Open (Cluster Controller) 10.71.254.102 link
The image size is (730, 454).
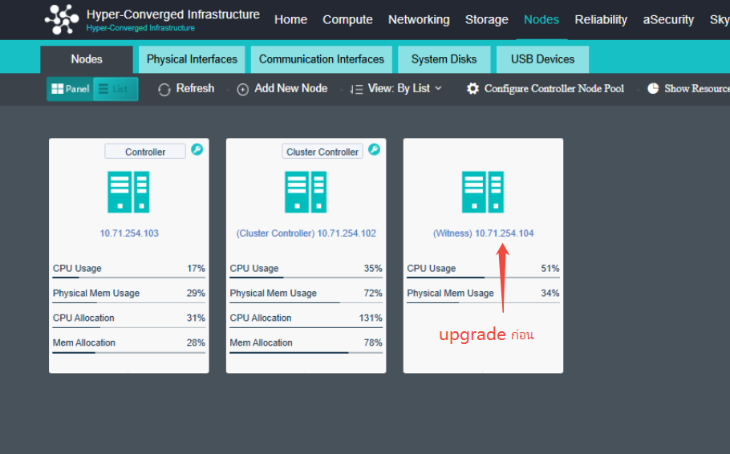[306, 233]
